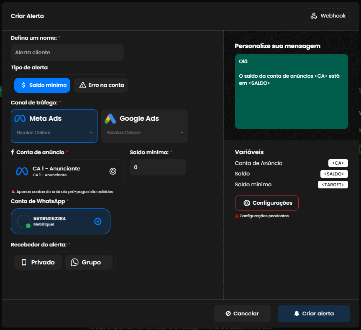Switch to Erro na conta alert type
This screenshot has height=330, width=361.
[102, 85]
